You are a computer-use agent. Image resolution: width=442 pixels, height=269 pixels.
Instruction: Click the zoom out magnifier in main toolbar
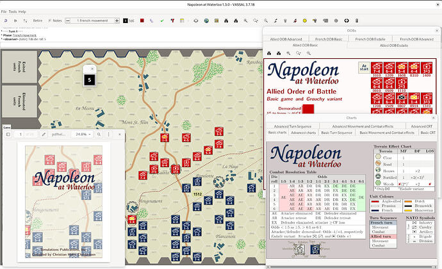click(266, 20)
